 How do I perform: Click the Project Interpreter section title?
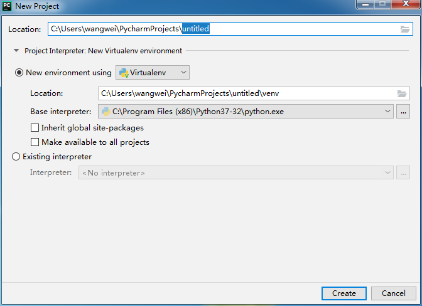coord(104,51)
